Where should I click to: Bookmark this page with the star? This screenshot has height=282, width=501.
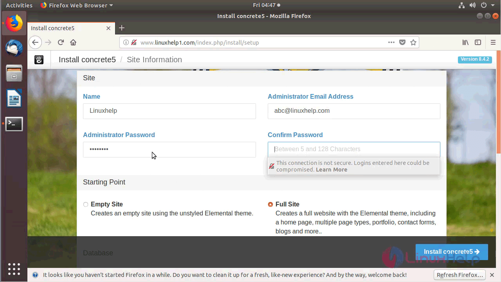coord(413,42)
